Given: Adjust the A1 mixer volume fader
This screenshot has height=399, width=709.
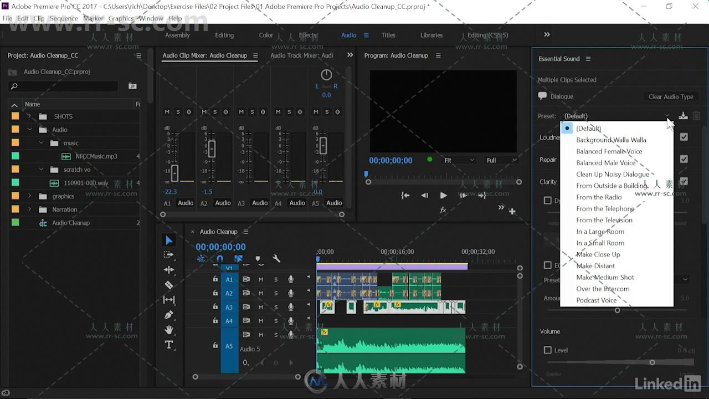Looking at the screenshot, I should pos(174,173).
